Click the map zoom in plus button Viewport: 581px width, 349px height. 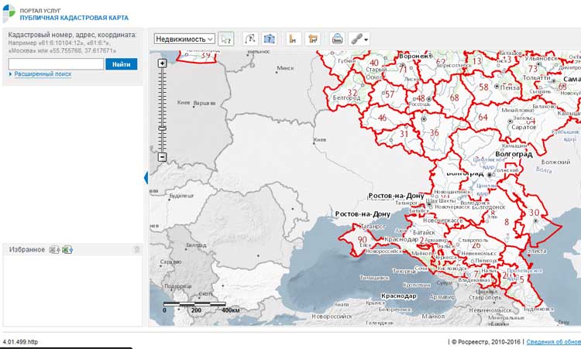[x=162, y=63]
